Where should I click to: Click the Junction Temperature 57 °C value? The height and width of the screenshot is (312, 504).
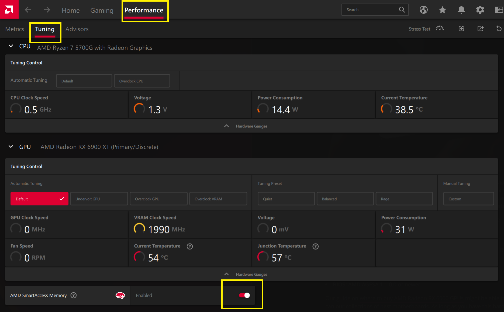click(281, 258)
